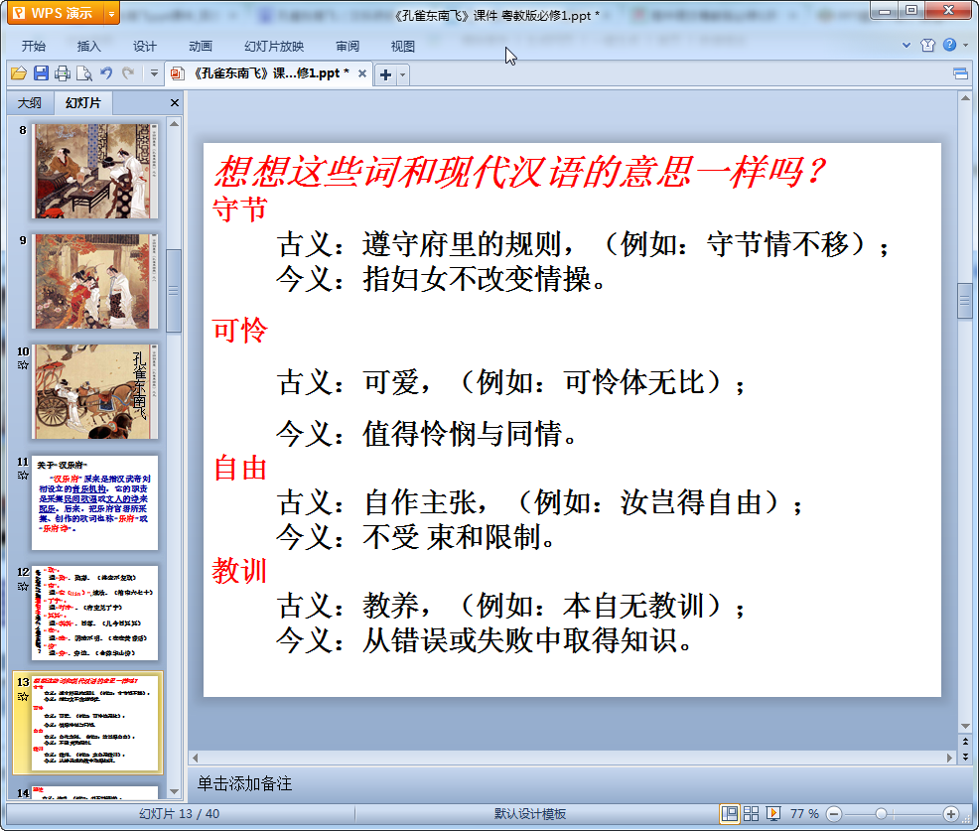Open skin/shirt icon options

(x=927, y=45)
